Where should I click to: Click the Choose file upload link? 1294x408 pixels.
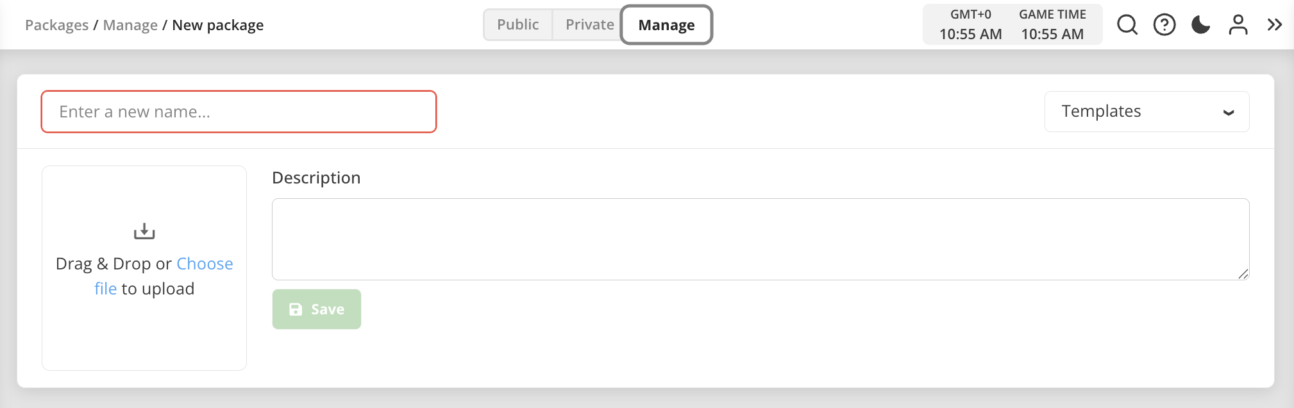click(x=204, y=264)
